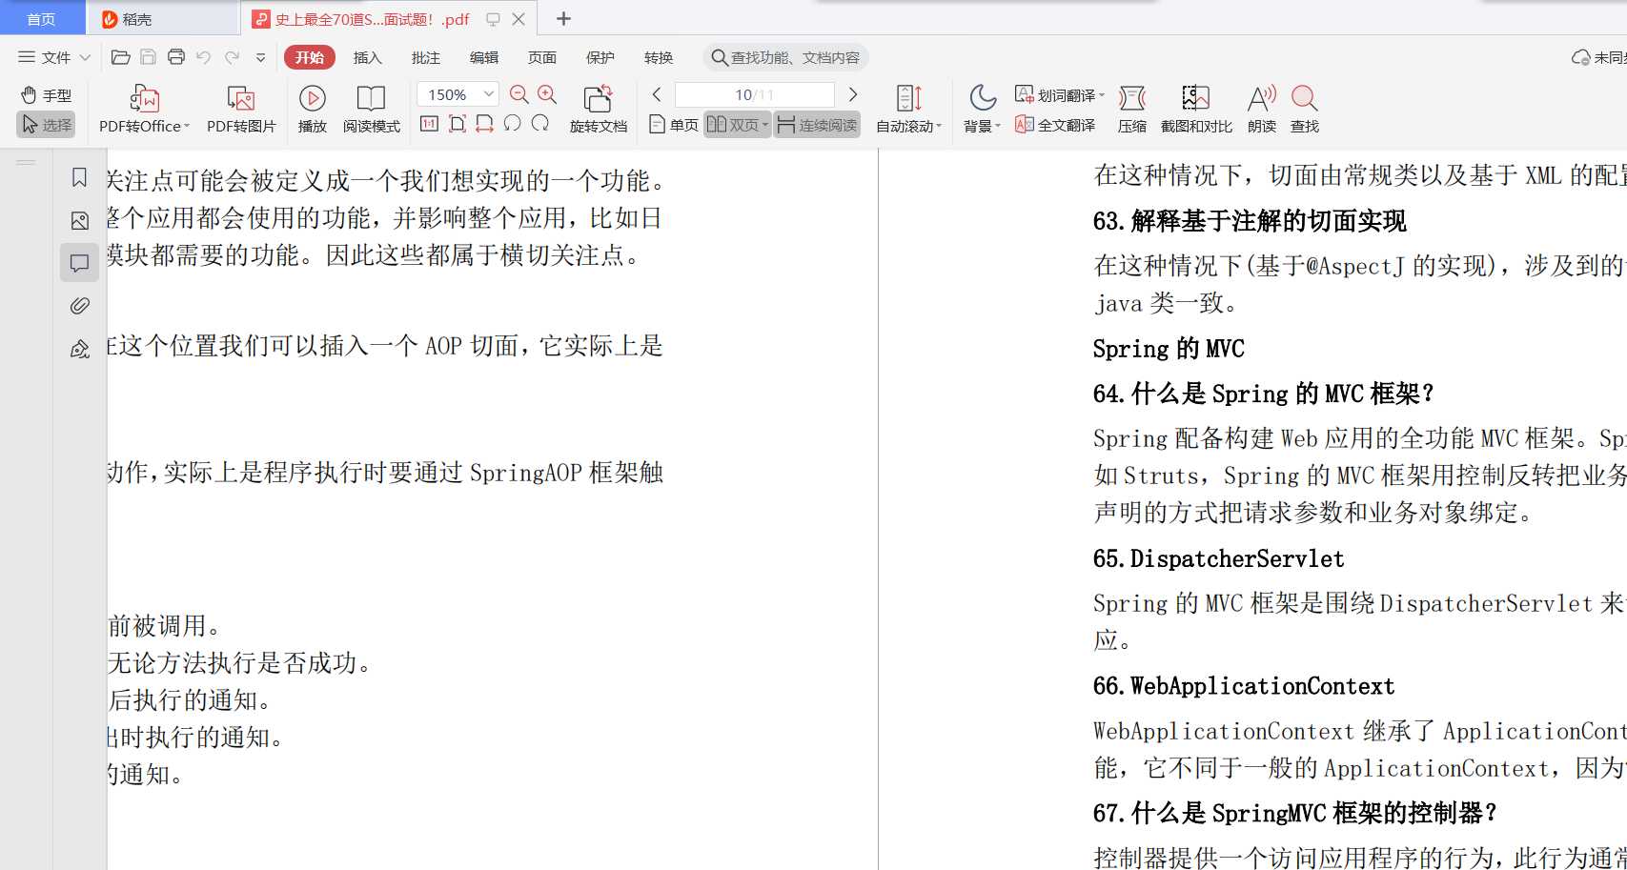Zoom in using the plus magnifier

(547, 94)
